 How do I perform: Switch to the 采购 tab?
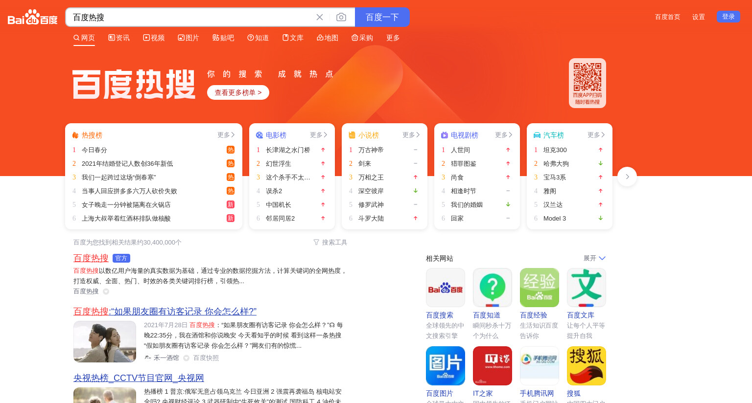[x=362, y=38]
